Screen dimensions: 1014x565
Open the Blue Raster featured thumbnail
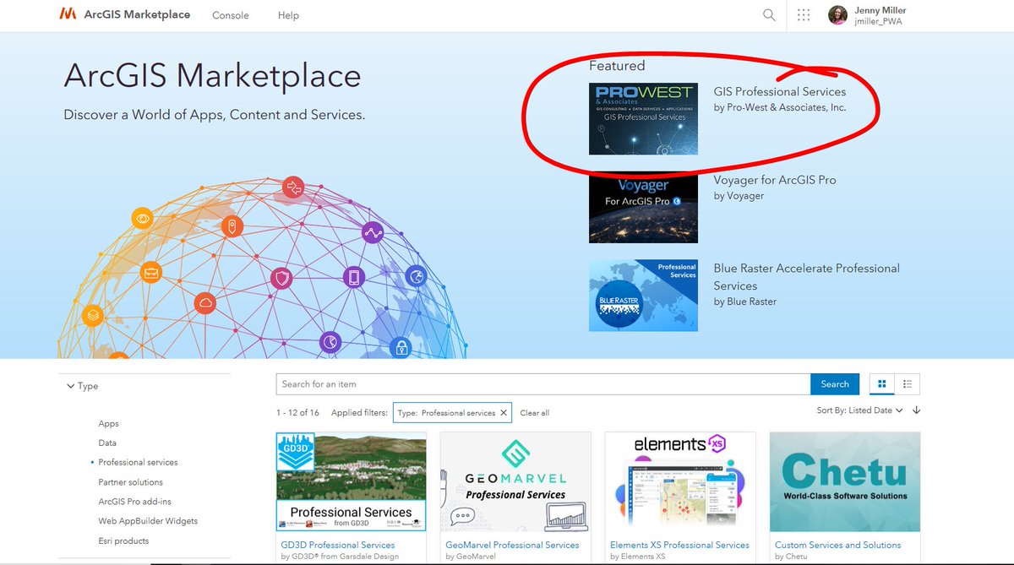point(643,296)
